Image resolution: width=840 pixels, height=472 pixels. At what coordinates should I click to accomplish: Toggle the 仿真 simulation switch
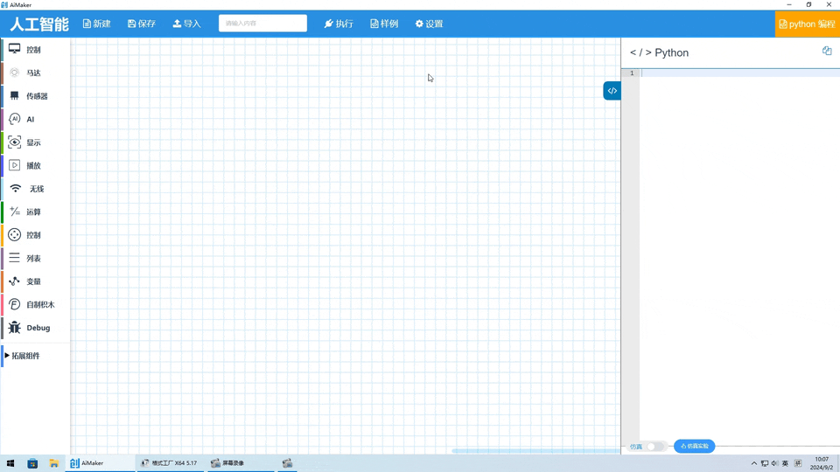(x=654, y=447)
